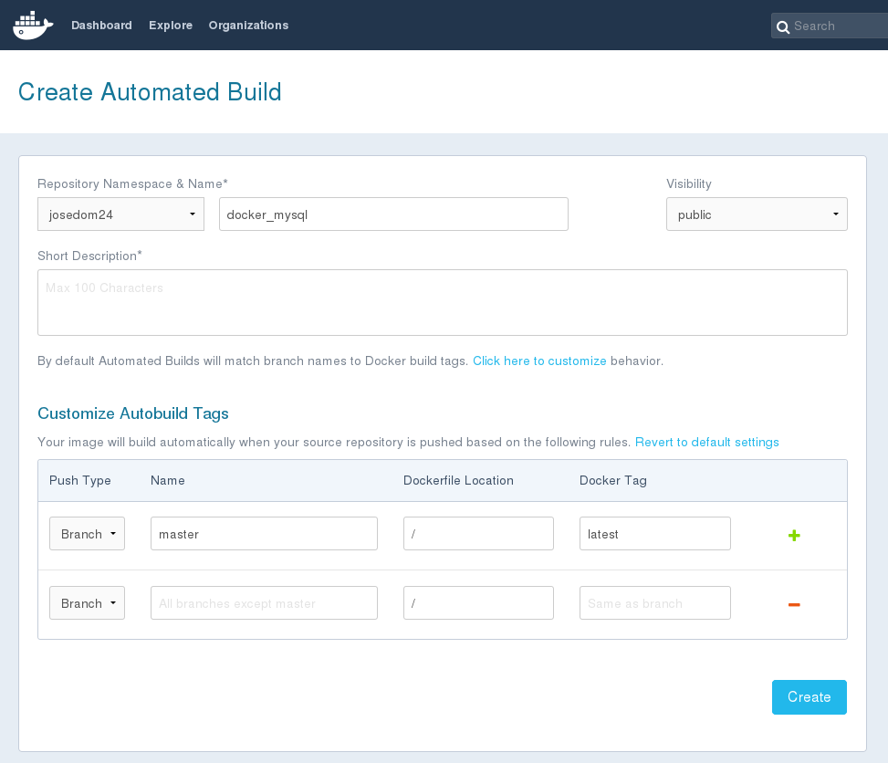Add a build rule with green plus
The width and height of the screenshot is (888, 763).
(x=793, y=536)
